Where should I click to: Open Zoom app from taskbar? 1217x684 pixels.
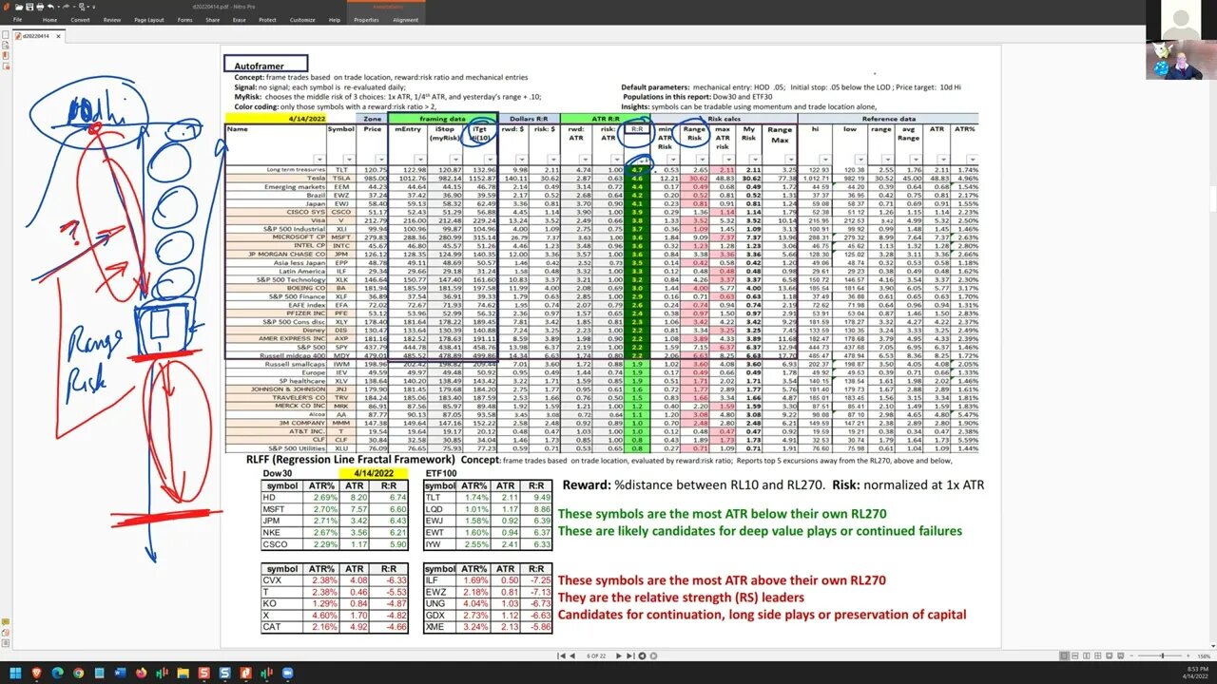coord(287,673)
